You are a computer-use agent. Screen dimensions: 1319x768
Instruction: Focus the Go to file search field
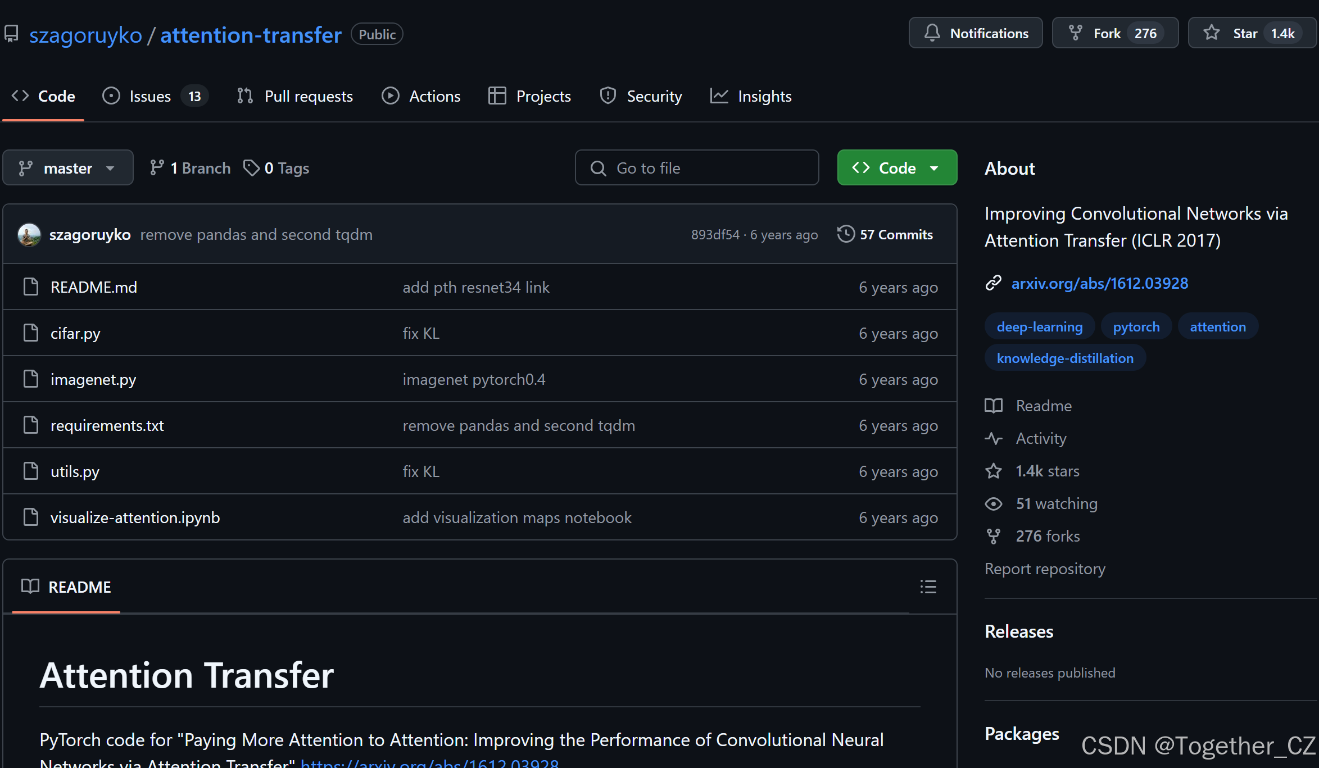697,167
